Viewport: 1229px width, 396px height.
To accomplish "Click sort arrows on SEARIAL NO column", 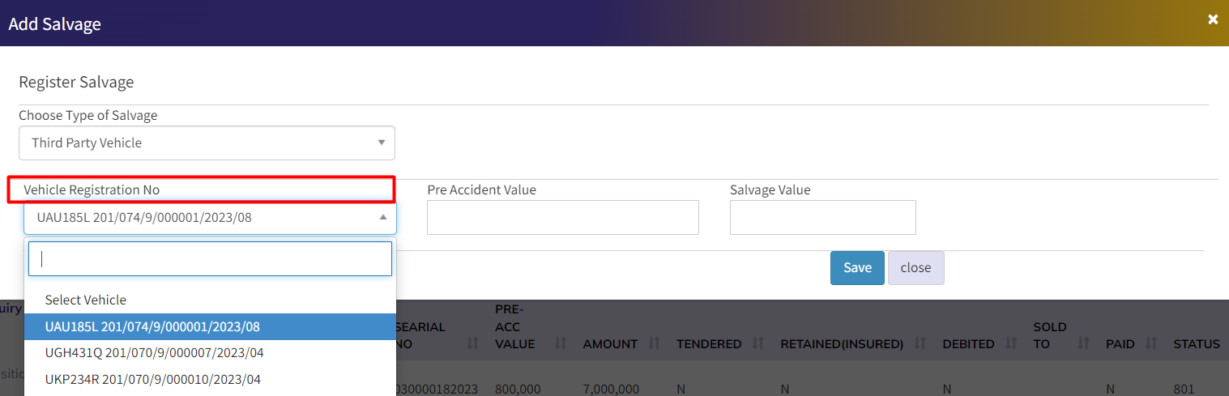I will click(473, 344).
